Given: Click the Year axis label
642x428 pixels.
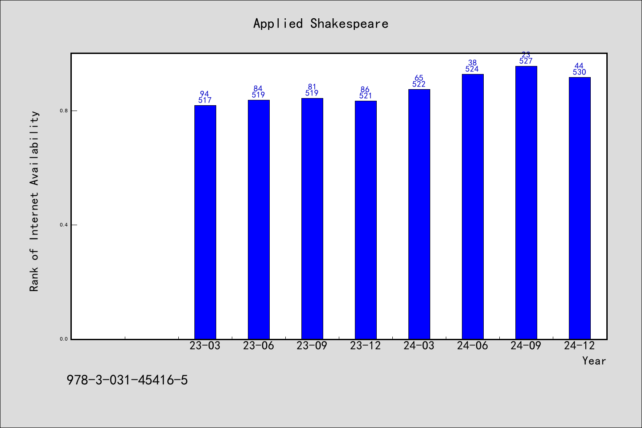Looking at the screenshot, I should point(594,361).
